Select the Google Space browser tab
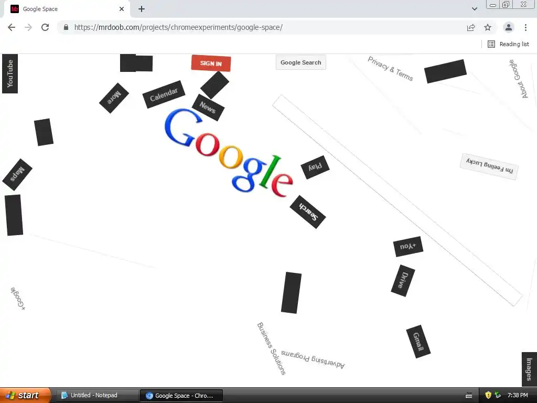The width and height of the screenshot is (537, 403). [67, 9]
